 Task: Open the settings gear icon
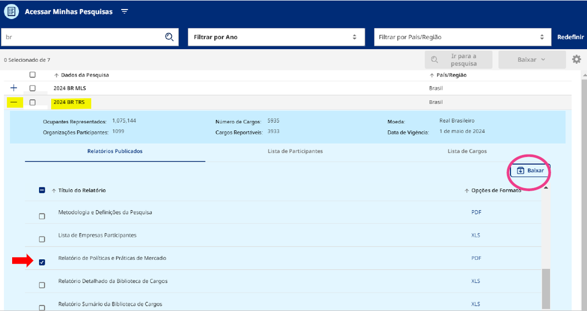coord(576,60)
